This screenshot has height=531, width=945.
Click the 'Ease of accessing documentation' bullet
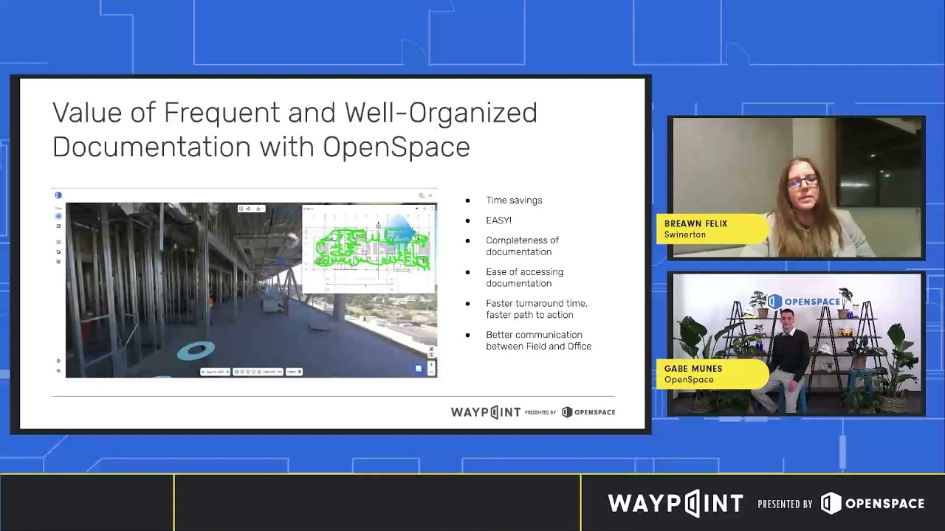tap(524, 277)
